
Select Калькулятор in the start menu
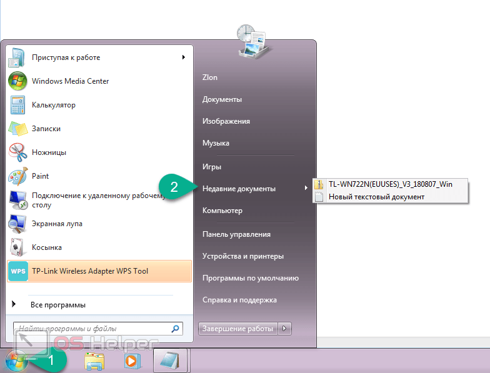click(100, 105)
